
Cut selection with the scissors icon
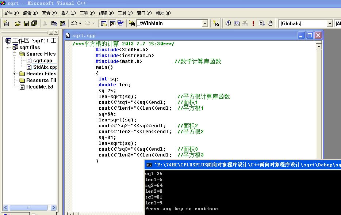coord(45,23)
